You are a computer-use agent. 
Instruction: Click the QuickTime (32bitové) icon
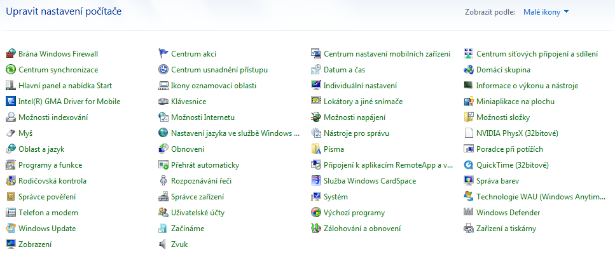(x=469, y=165)
